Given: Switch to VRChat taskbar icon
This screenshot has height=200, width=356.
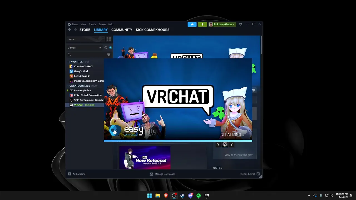Looking at the screenshot, I should tap(207, 196).
